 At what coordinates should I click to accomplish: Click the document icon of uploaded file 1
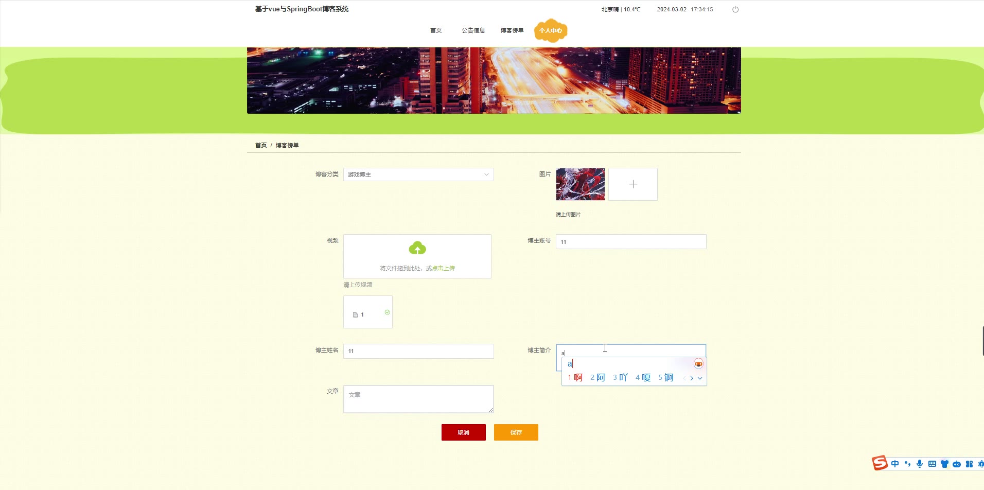(355, 315)
